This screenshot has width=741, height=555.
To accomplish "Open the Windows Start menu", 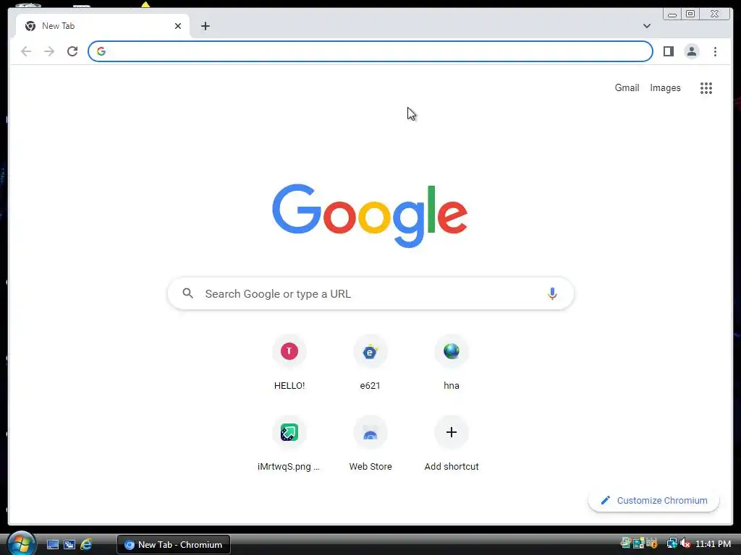I will coord(21,543).
